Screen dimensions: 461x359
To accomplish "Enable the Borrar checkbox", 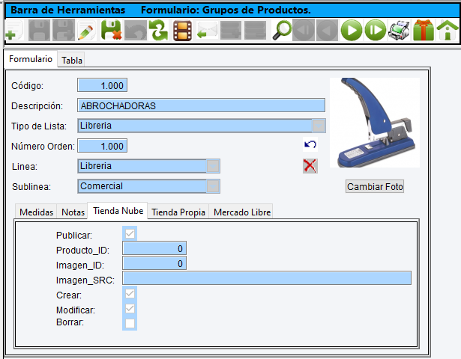I will pos(130,324).
